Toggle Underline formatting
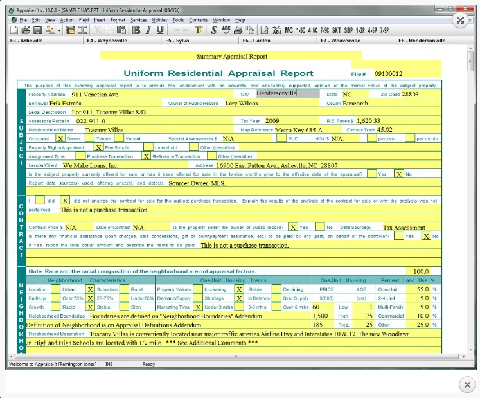 160,30
